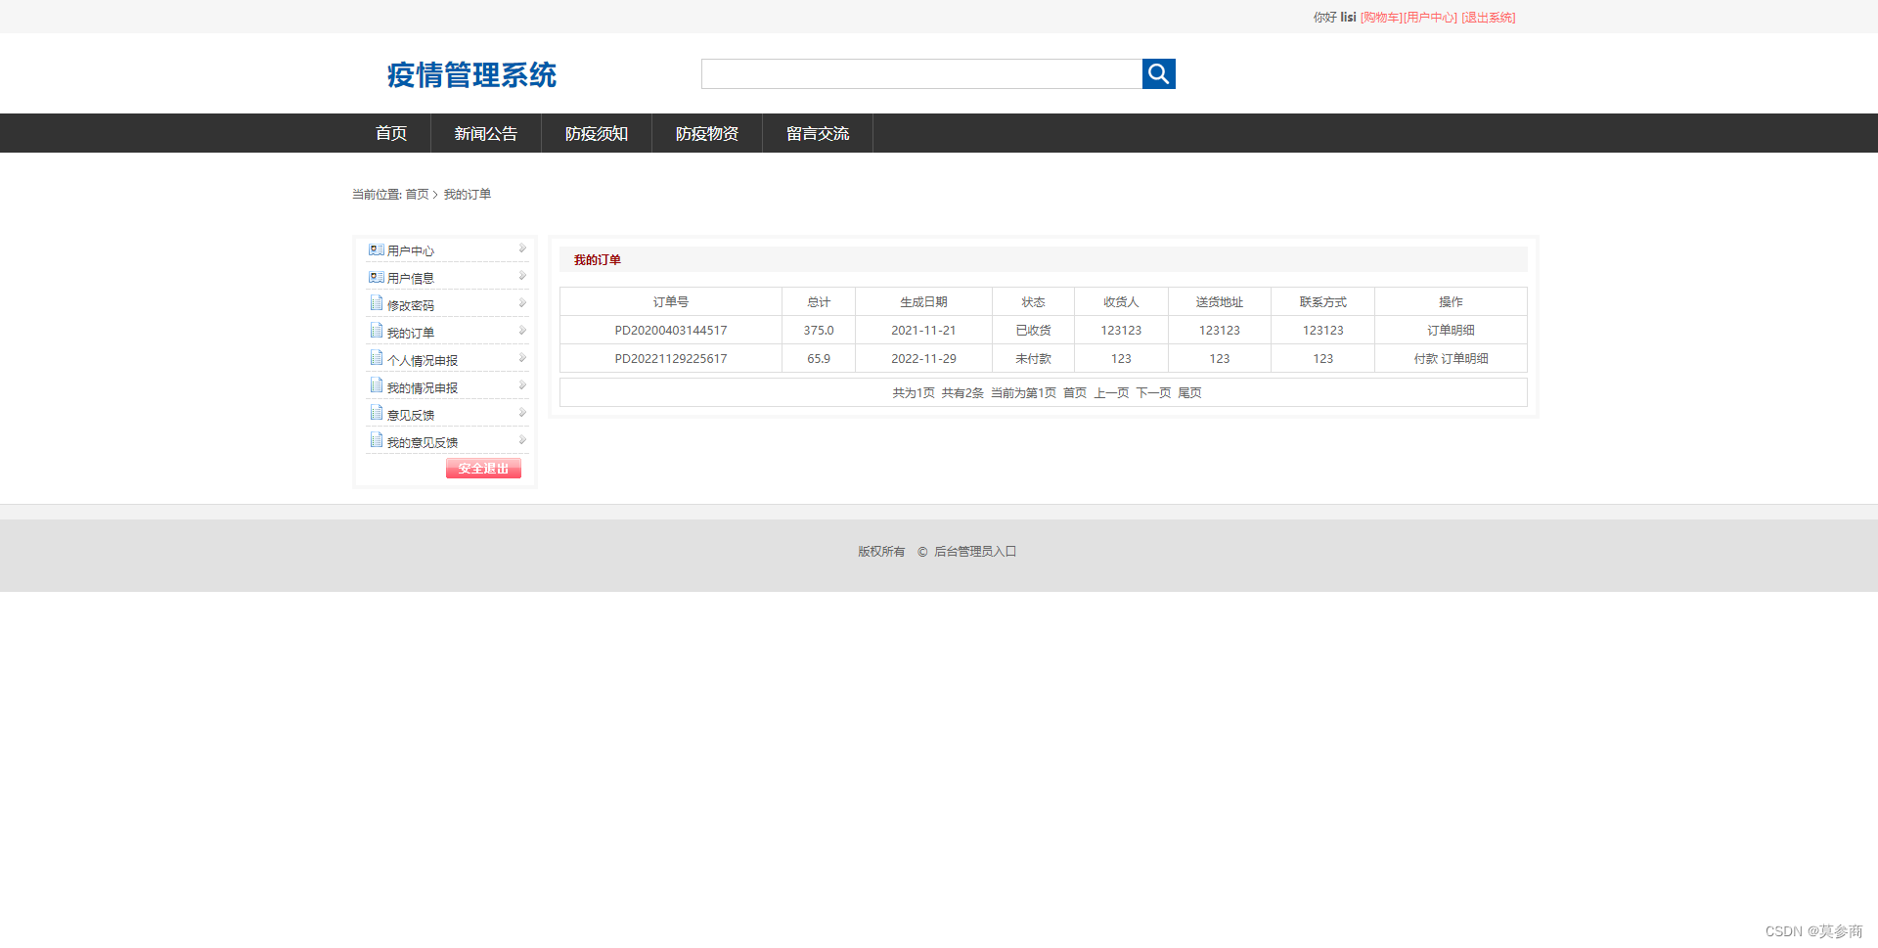Open the 留言交流 navigation tab
Screen dimensions: 1878x948
(x=818, y=133)
